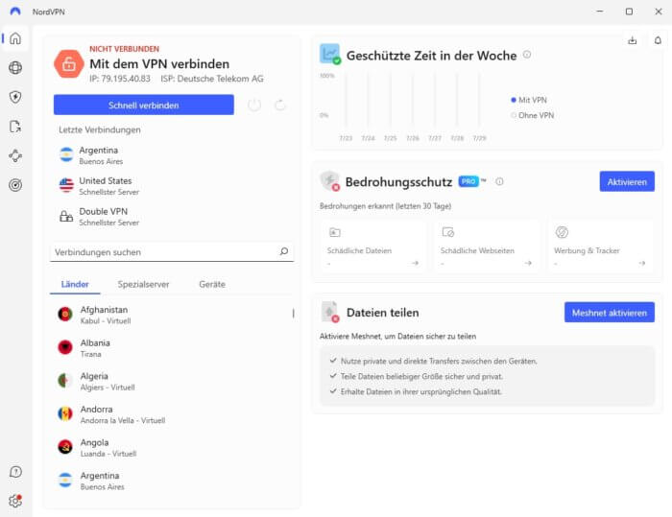The width and height of the screenshot is (672, 517).
Task: Click the protected time chart icon
Action: [330, 54]
